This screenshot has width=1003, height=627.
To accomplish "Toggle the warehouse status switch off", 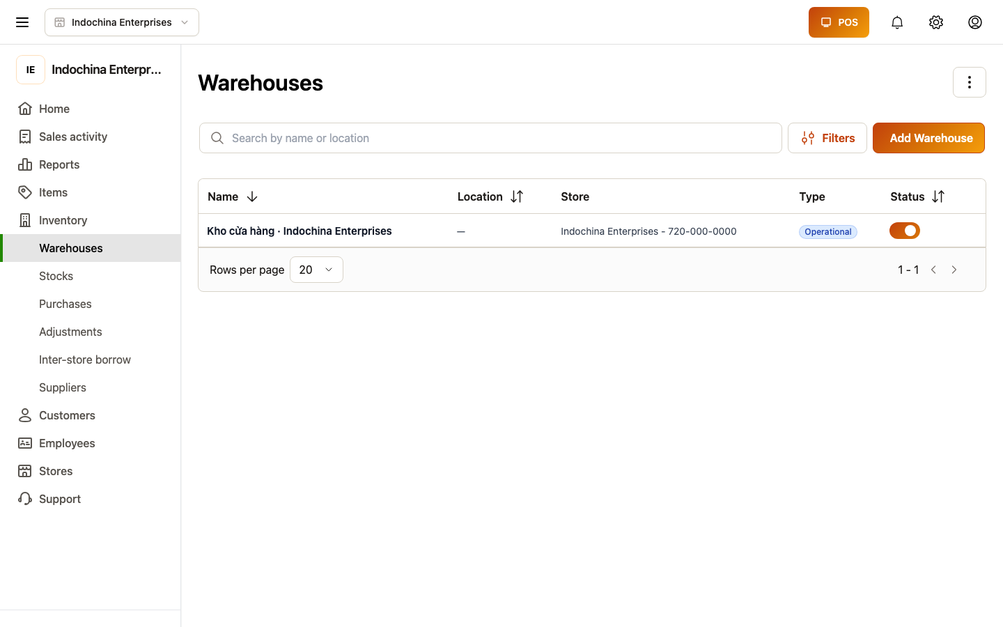I will pyautogui.click(x=905, y=231).
